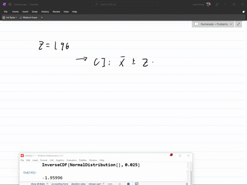Open the user account profile picture
This screenshot has width=247, height=185.
point(208,5)
